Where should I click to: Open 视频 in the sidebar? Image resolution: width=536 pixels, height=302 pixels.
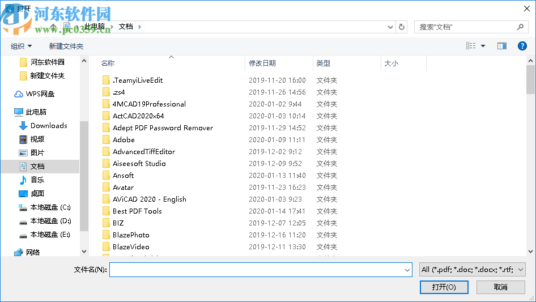[37, 139]
